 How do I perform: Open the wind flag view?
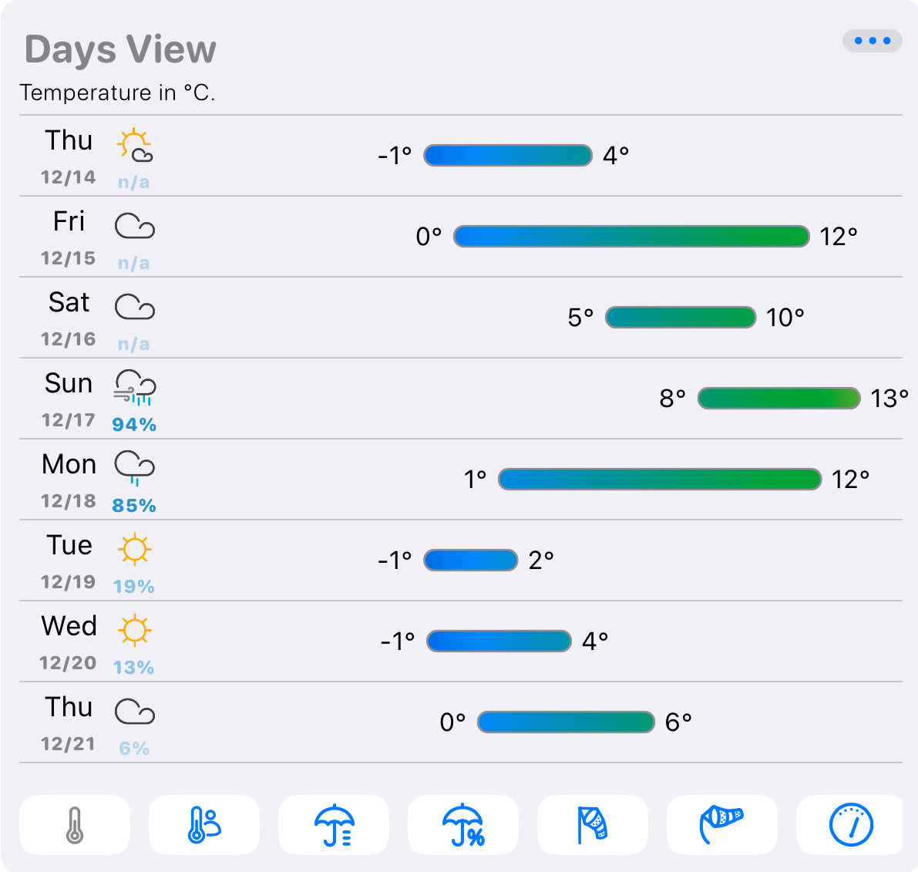[593, 825]
